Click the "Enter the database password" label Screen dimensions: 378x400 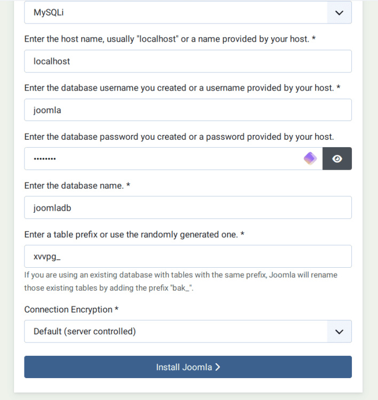point(179,137)
